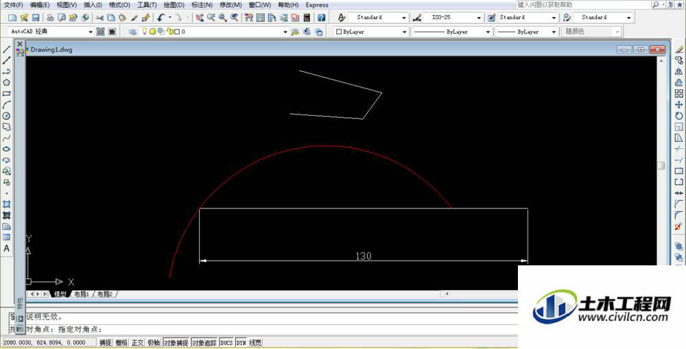This screenshot has height=349, width=686.
Task: Open the Layer Properties Manager icon
Action: coord(132,32)
